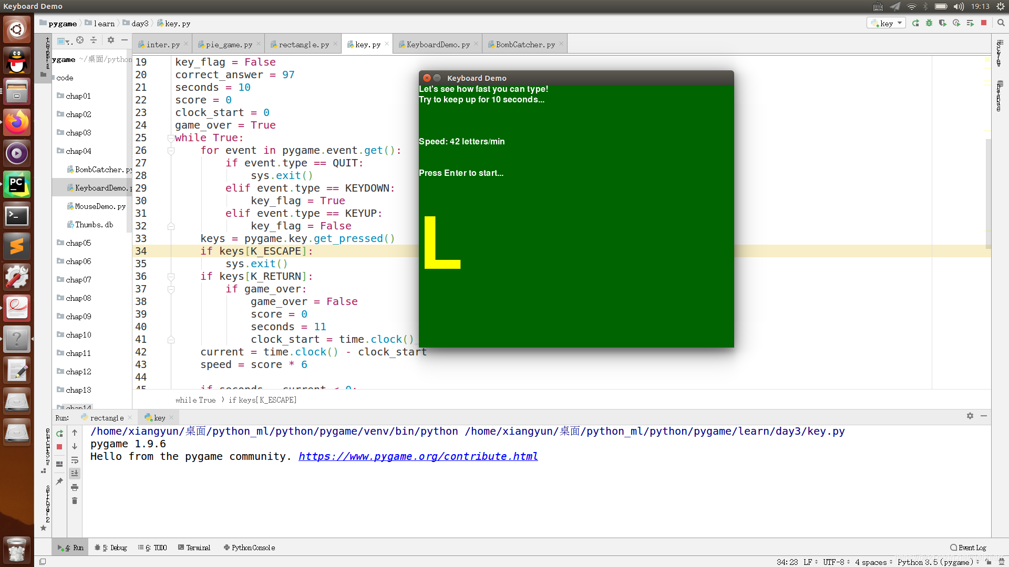
Task: Collapse all in project panel
Action: 94,40
